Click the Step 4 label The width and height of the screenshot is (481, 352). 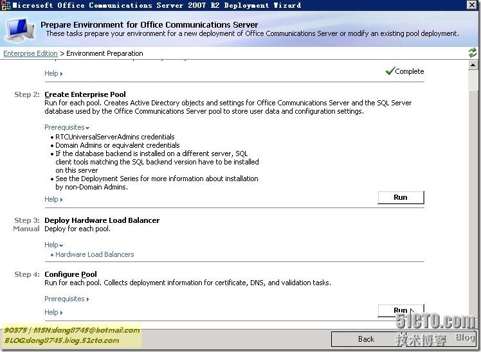tap(27, 274)
